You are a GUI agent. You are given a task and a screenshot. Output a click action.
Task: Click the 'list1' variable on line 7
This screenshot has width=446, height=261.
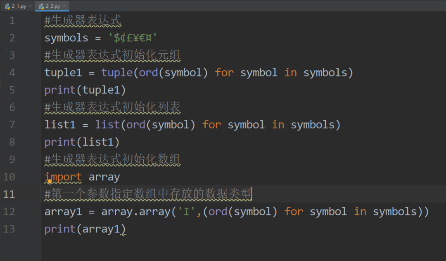coord(60,125)
